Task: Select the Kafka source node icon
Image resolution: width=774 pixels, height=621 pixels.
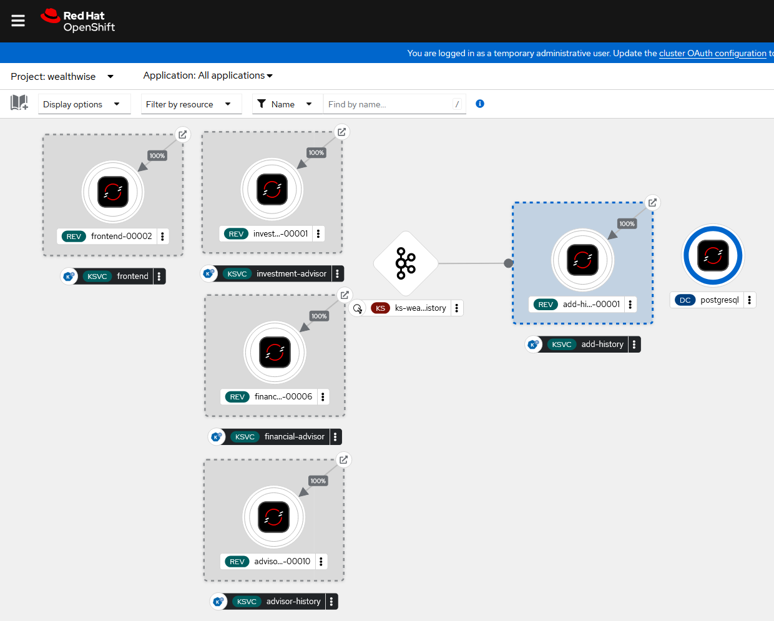Action: coord(406,263)
